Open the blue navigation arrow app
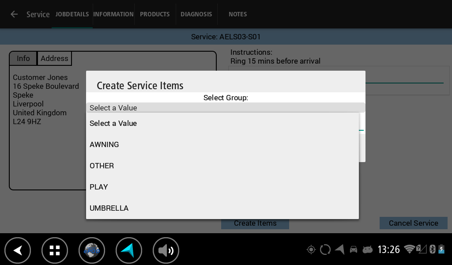 pyautogui.click(x=128, y=250)
